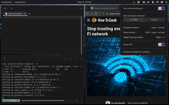Open the text editor hamburger menu

tap(12, 8)
